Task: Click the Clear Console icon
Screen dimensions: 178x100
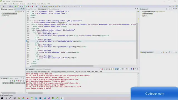Action: point(109,69)
